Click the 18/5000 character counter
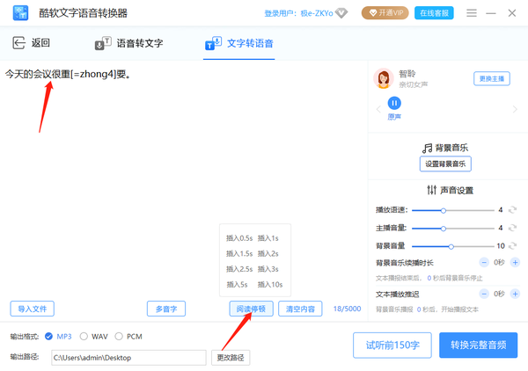 348,309
